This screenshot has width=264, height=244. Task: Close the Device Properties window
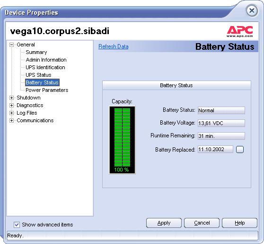(x=252, y=11)
